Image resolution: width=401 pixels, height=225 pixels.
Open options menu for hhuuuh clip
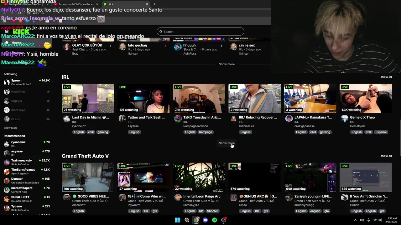coord(221,46)
